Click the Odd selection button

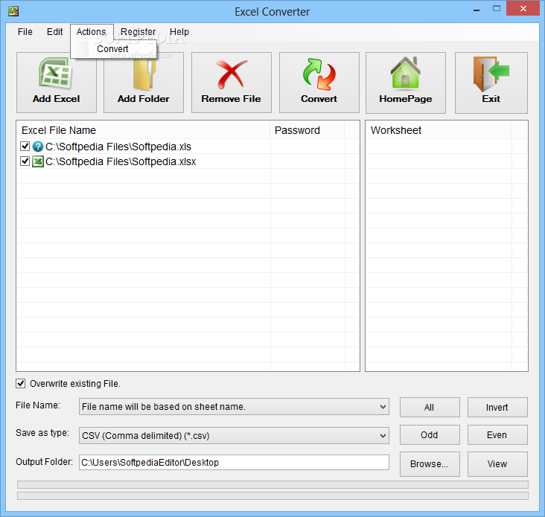430,434
